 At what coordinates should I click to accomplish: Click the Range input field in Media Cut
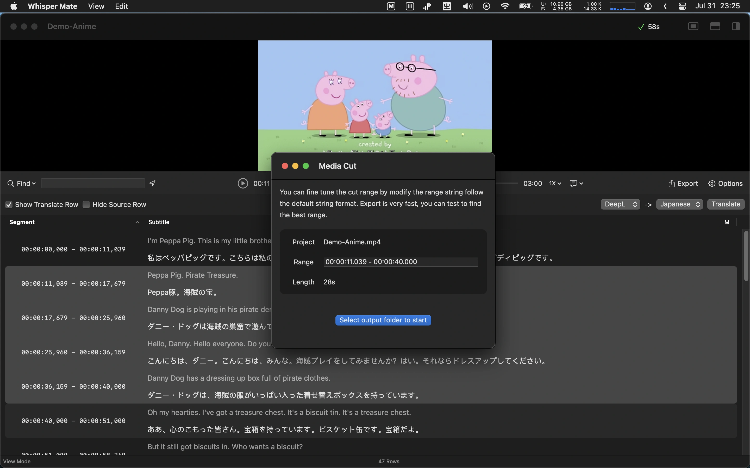[x=401, y=262]
